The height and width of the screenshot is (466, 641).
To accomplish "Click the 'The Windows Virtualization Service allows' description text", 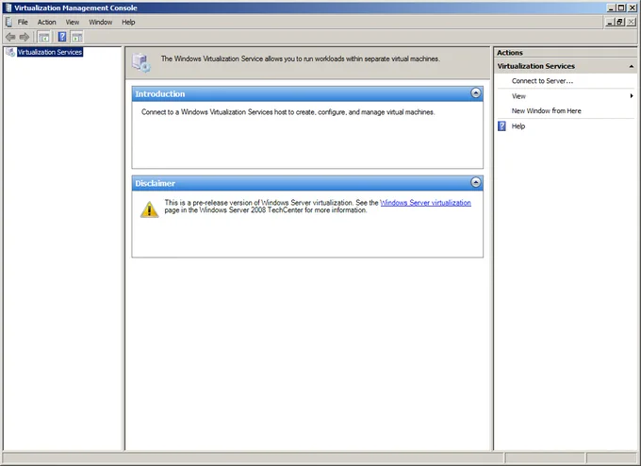I will (x=301, y=58).
